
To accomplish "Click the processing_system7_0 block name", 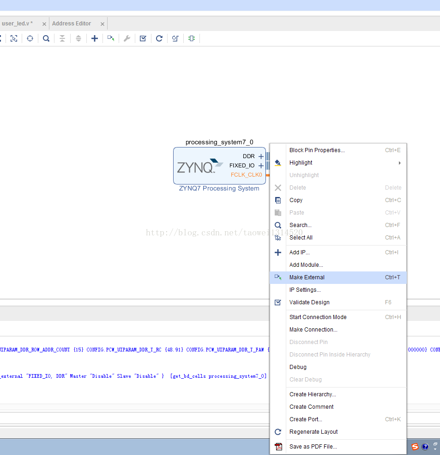I will coord(219,142).
